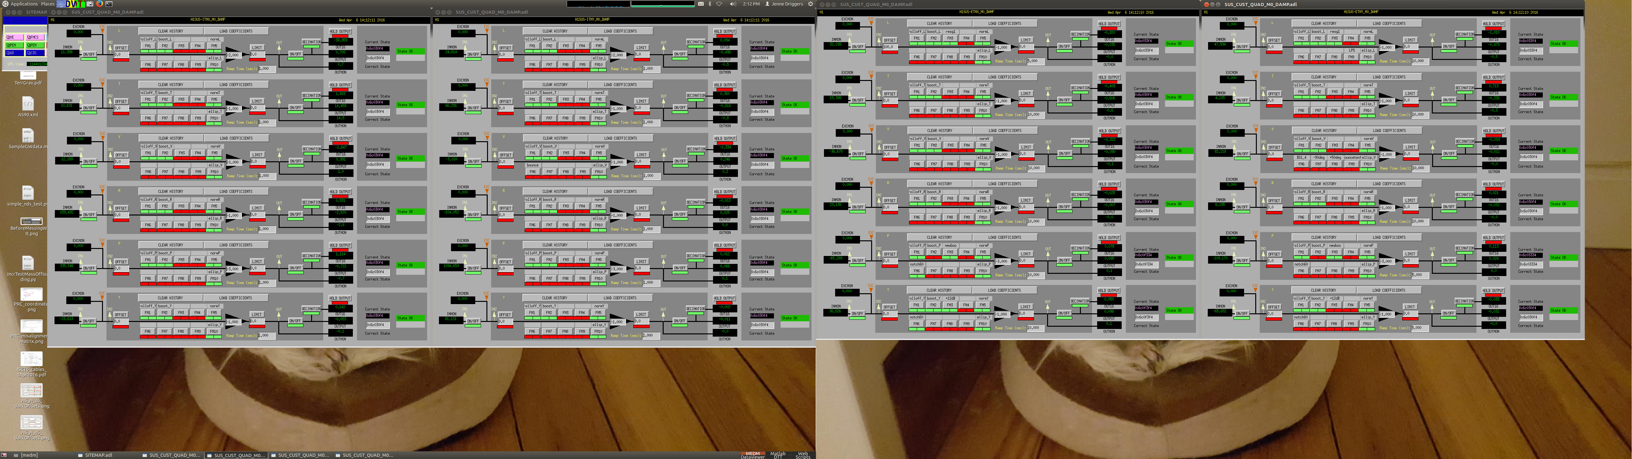Switch to Matlab DTT workspace
Screen dimensions: 1632x459
pyautogui.click(x=777, y=455)
